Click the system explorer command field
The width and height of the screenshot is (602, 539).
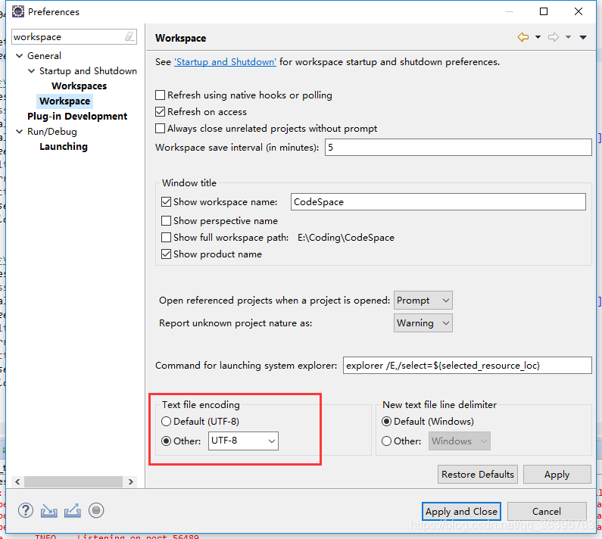467,366
